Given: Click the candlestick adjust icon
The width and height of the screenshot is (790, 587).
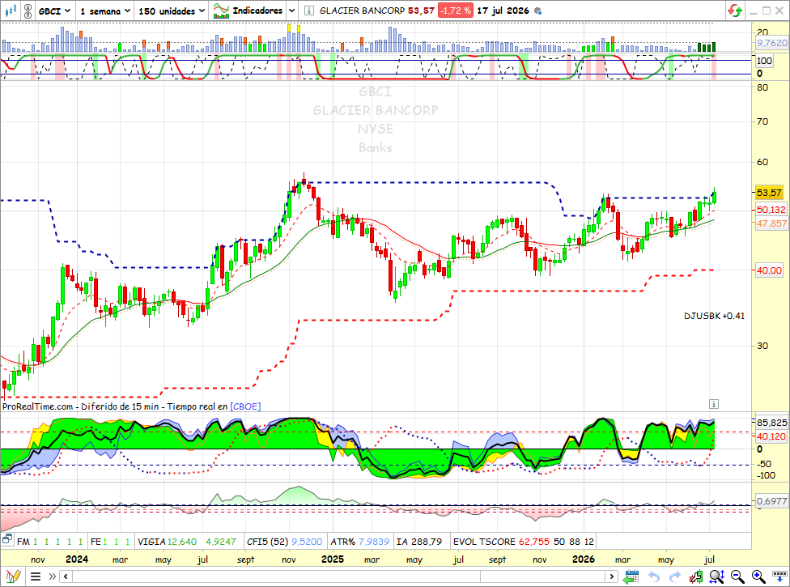Looking at the screenshot, I should pos(696,576).
